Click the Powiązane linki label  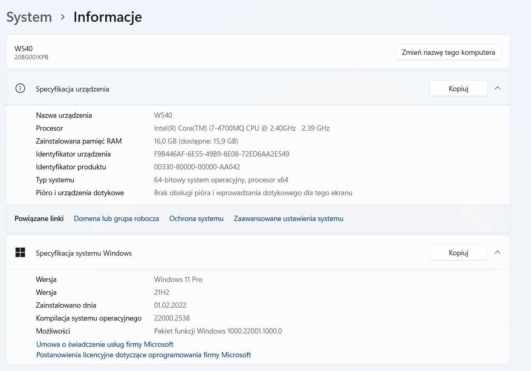pos(39,219)
